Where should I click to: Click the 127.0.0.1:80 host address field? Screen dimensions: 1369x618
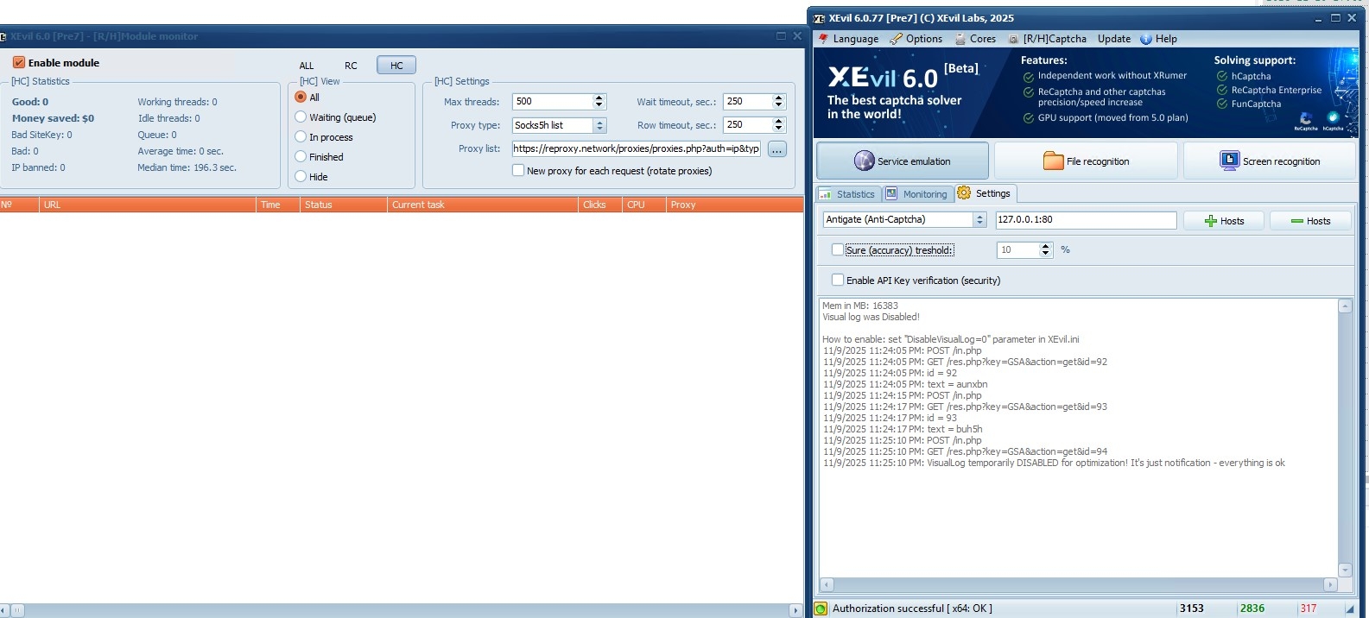1085,220
